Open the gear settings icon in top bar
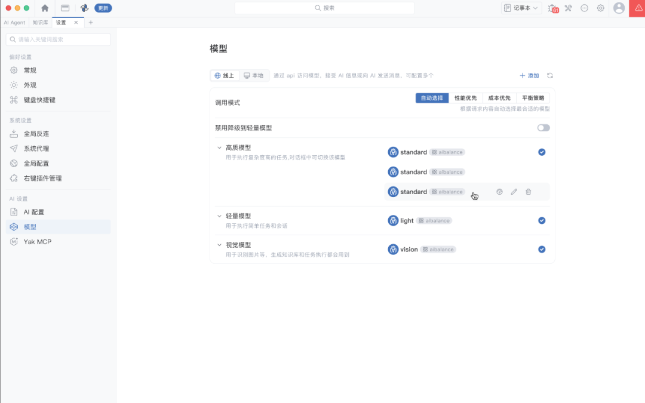This screenshot has height=403, width=645. (601, 8)
